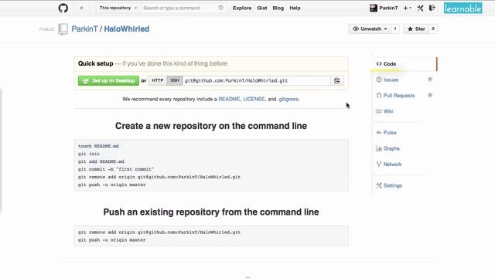
Task: Open ParkinT profile avatar
Action: 374,8
